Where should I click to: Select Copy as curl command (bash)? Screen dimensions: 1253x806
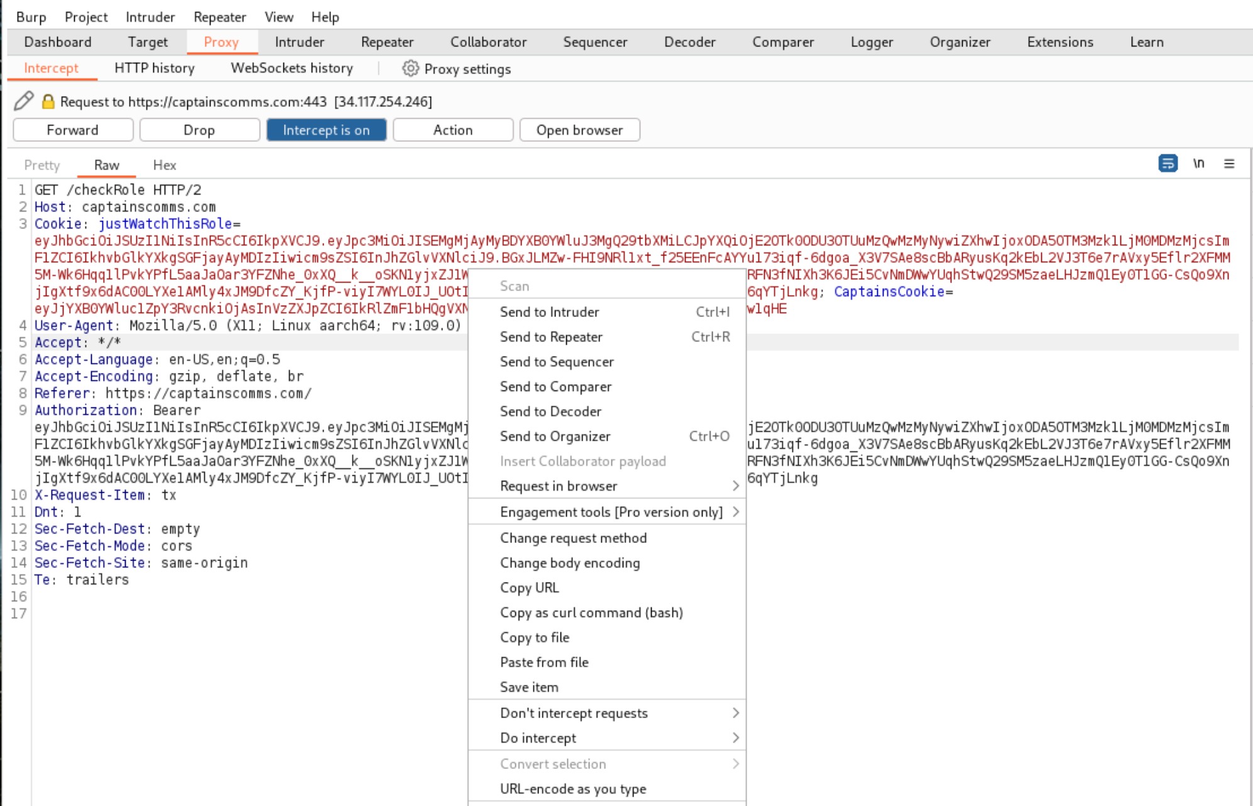point(607,613)
